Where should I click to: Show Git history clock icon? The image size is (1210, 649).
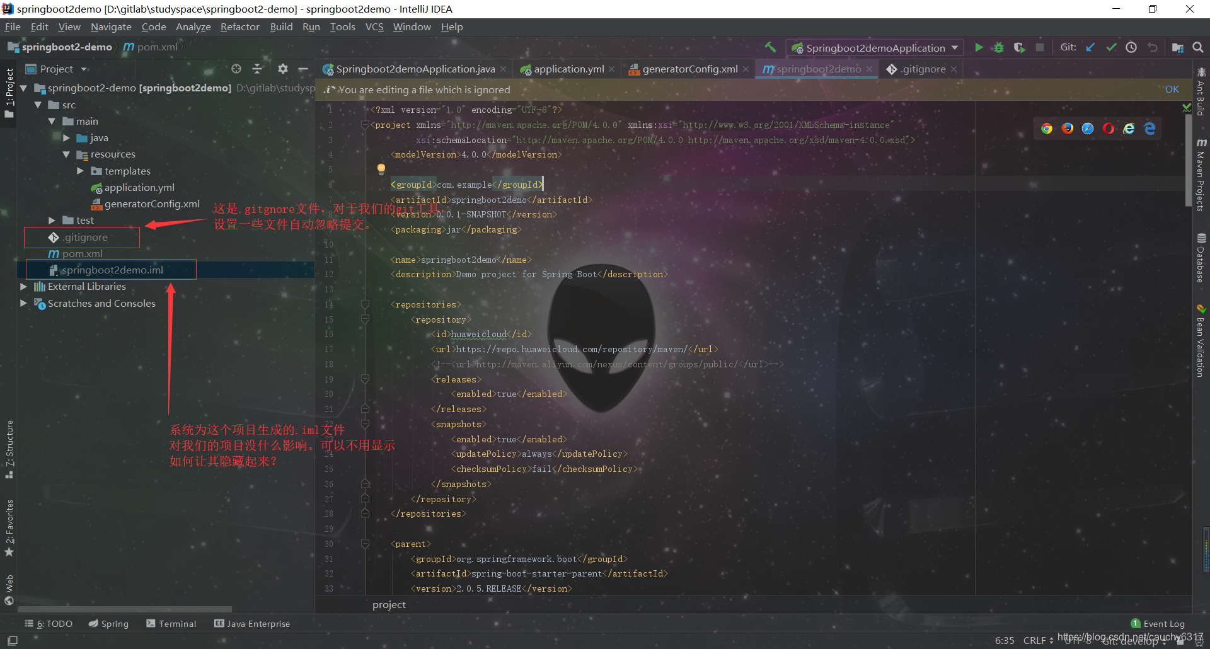[1132, 47]
